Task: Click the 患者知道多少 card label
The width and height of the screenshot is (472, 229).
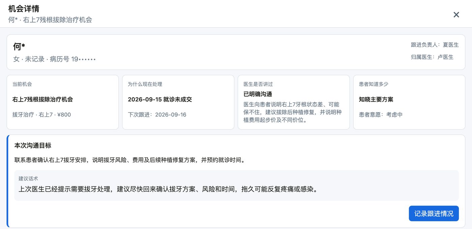Action: point(374,84)
